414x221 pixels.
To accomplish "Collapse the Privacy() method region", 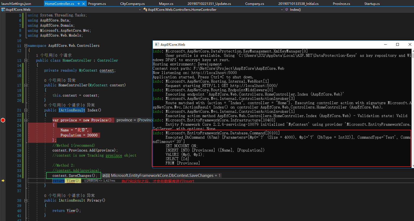I will point(26,201).
